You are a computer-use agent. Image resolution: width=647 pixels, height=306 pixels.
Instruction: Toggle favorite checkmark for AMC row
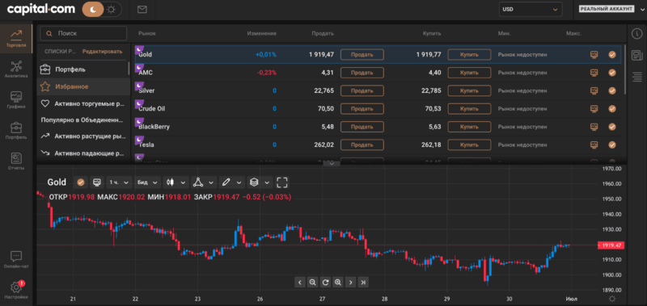coord(612,73)
